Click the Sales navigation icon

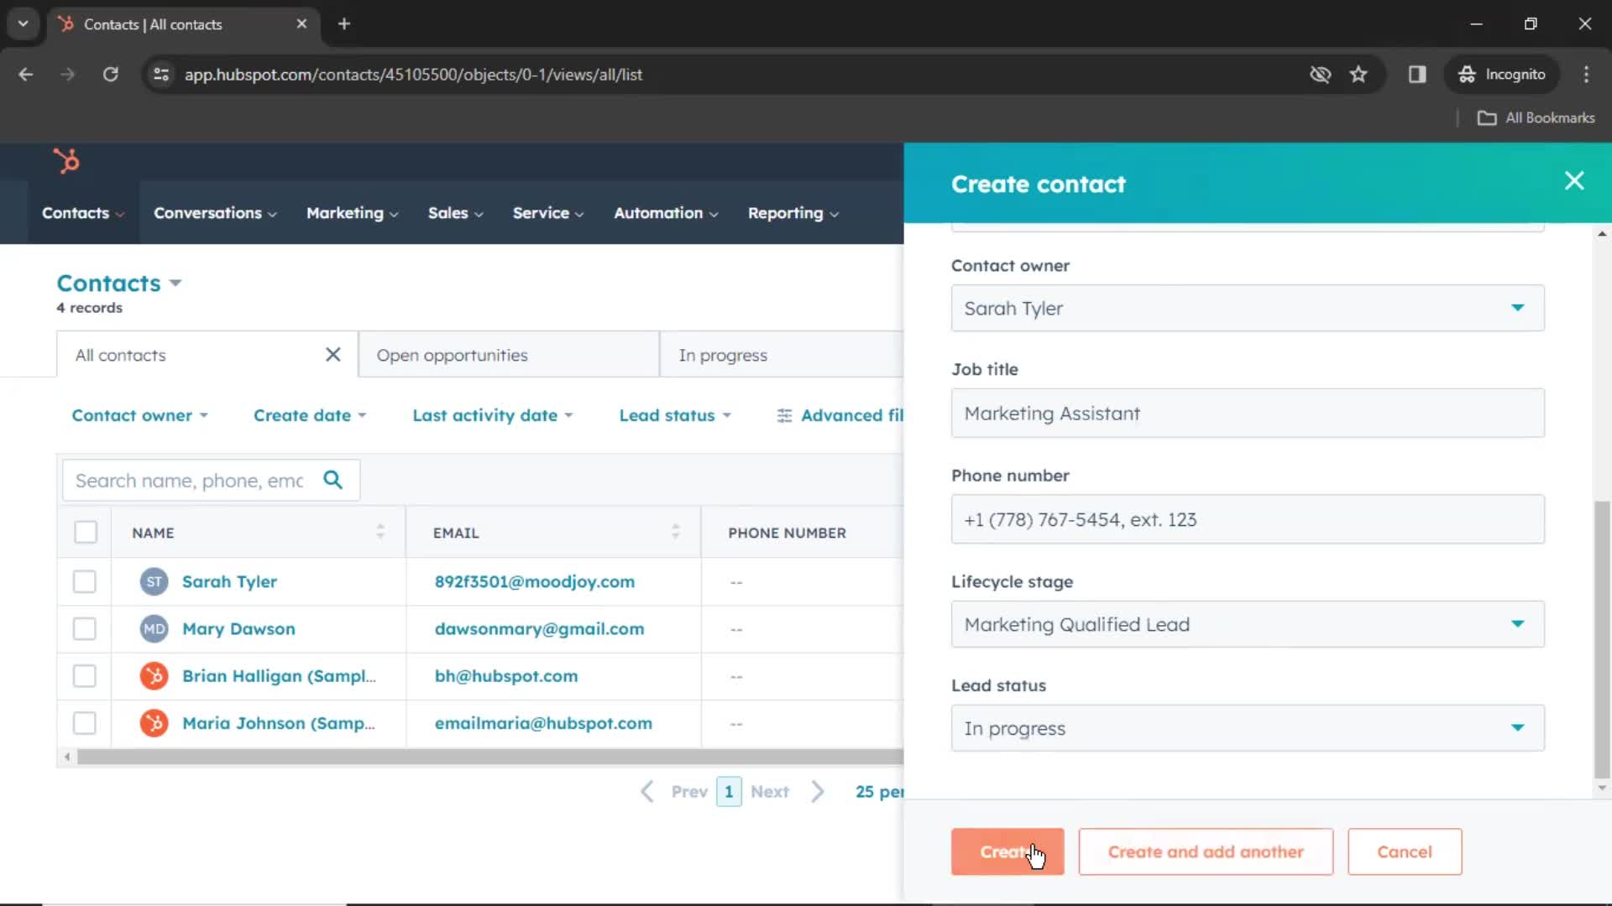448,212
